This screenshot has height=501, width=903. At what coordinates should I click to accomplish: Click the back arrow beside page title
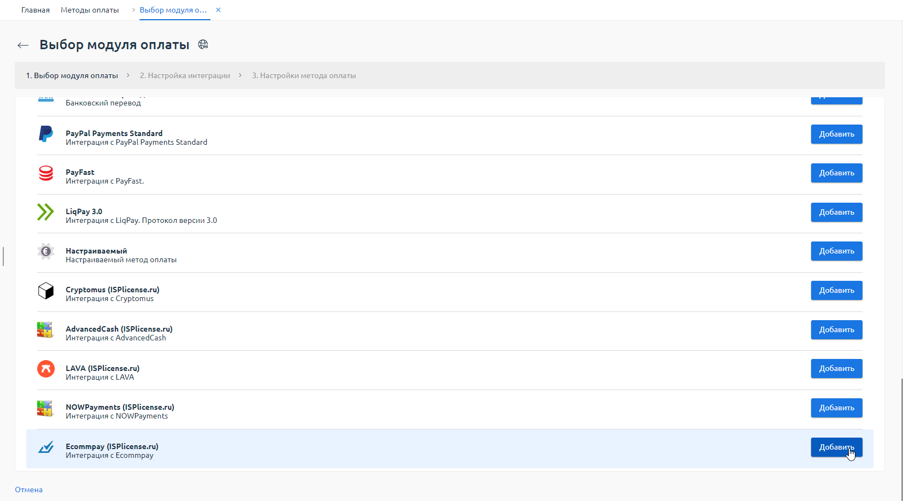23,45
